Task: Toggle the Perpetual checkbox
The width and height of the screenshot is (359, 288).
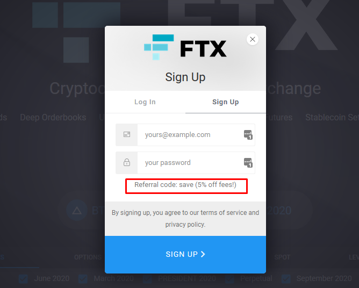Action: pos(229,279)
